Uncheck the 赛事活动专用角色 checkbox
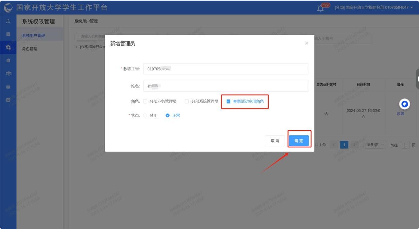419x229 pixels. pyautogui.click(x=228, y=101)
